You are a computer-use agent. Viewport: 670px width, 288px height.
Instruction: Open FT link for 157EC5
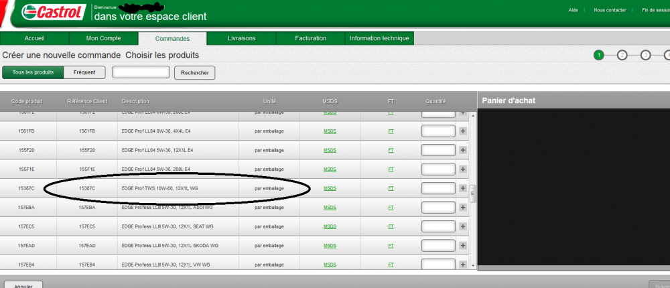tap(391, 226)
